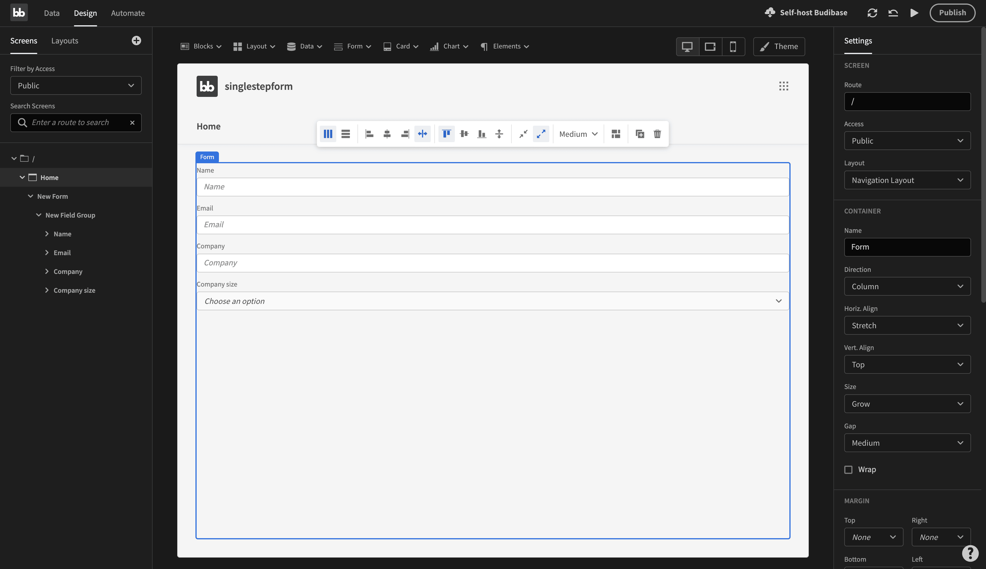Switch to the Layouts tab

pos(65,41)
